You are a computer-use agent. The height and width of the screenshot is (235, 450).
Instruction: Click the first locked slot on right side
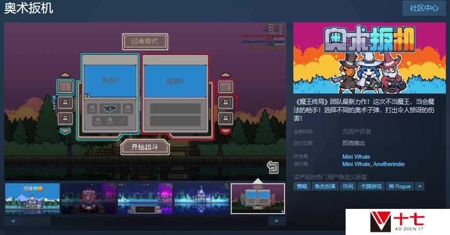click(226, 102)
